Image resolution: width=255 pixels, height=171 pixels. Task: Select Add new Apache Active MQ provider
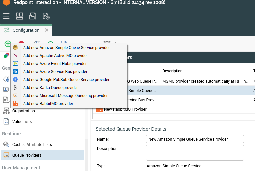coord(55,56)
